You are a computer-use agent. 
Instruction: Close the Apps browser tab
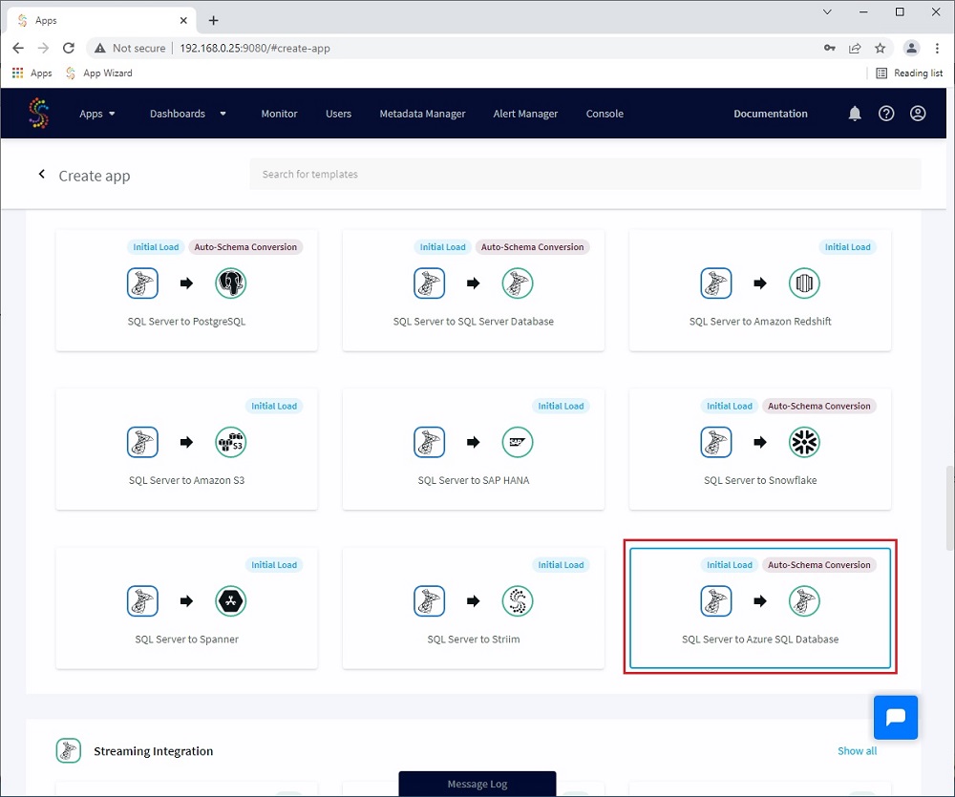(183, 20)
